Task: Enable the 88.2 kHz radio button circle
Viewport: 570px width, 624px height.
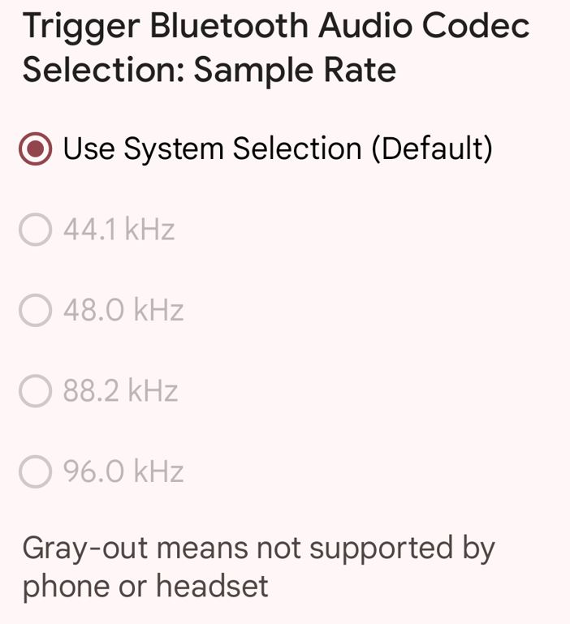Action: pyautogui.click(x=36, y=390)
